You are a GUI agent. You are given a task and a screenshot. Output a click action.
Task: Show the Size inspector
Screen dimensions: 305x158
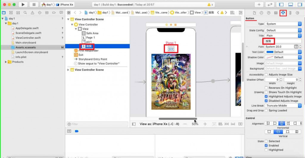pos(290,13)
